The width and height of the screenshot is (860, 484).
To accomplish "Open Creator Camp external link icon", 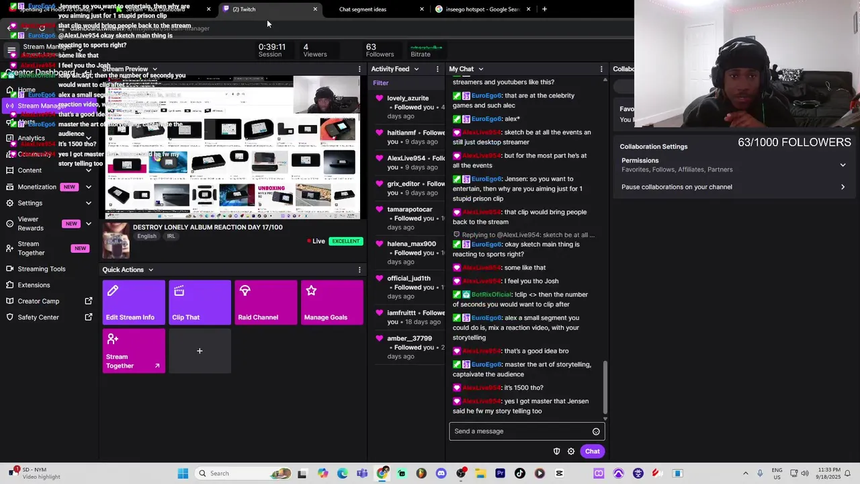I will coord(89,301).
